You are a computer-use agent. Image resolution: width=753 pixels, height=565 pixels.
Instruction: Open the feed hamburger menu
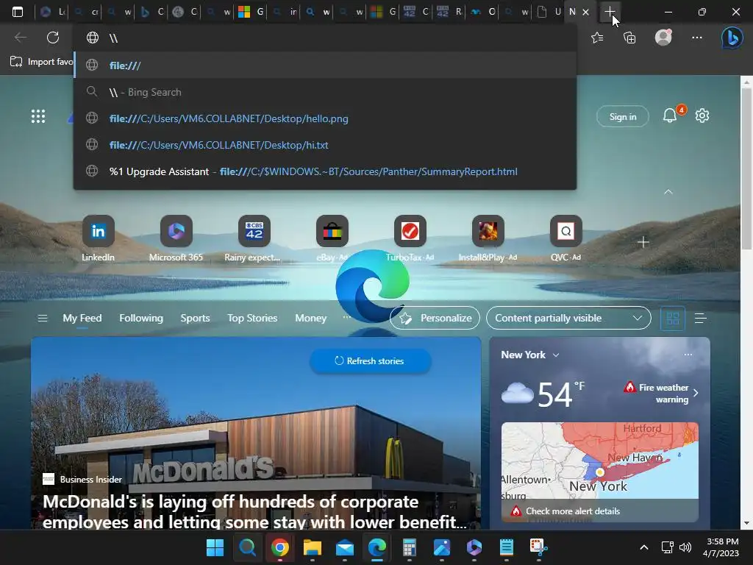(42, 318)
